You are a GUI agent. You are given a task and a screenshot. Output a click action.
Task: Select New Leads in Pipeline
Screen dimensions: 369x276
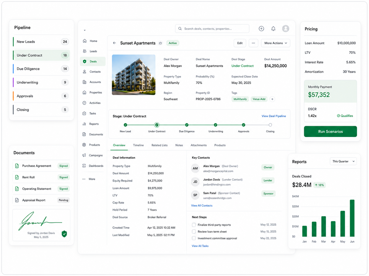click(x=41, y=42)
